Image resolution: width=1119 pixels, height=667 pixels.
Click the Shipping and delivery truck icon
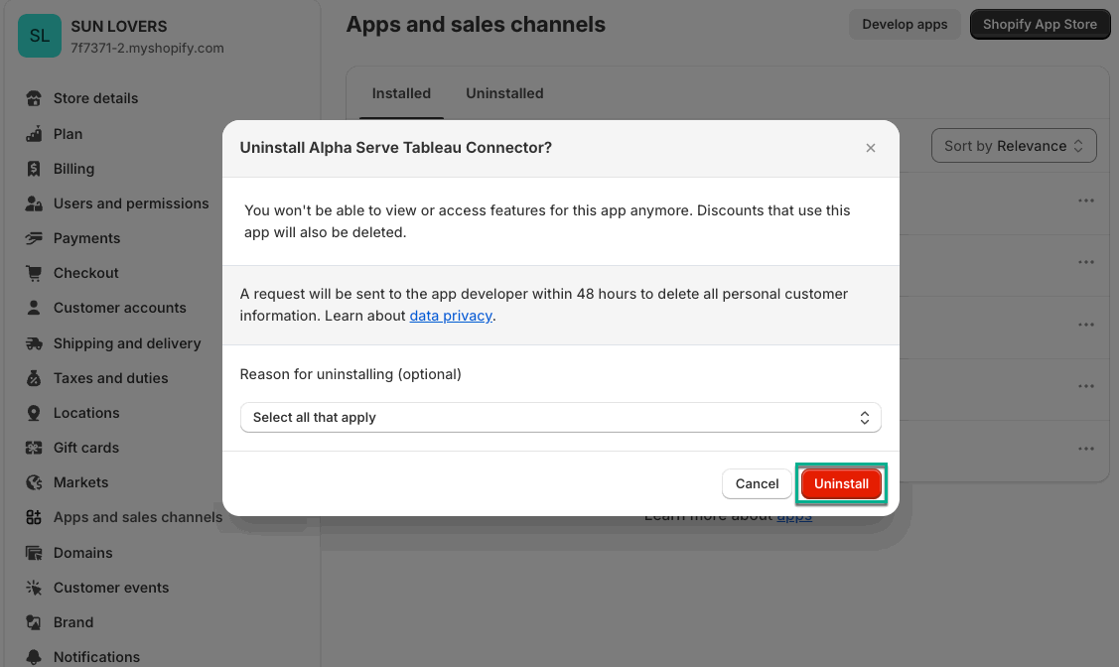tap(35, 343)
